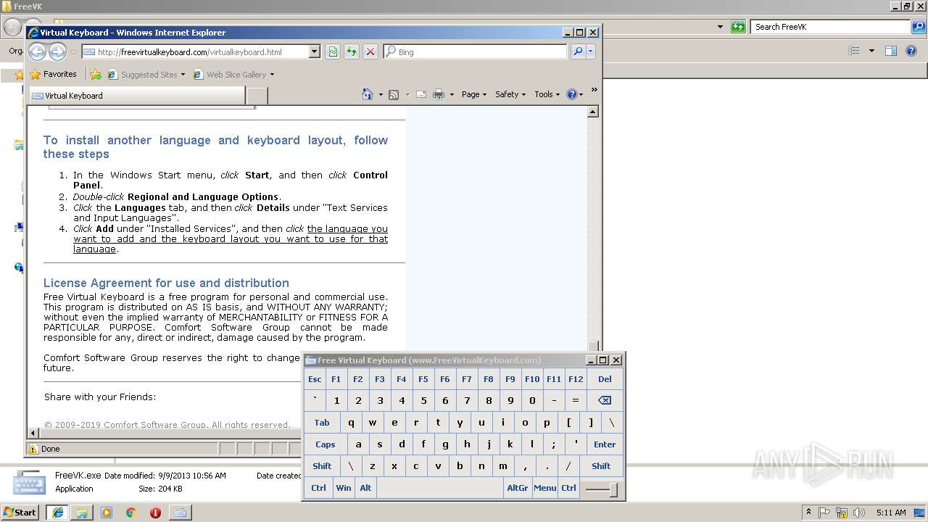Click space bar on virtual keyboard
The height and width of the screenshot is (522, 928).
(x=439, y=488)
